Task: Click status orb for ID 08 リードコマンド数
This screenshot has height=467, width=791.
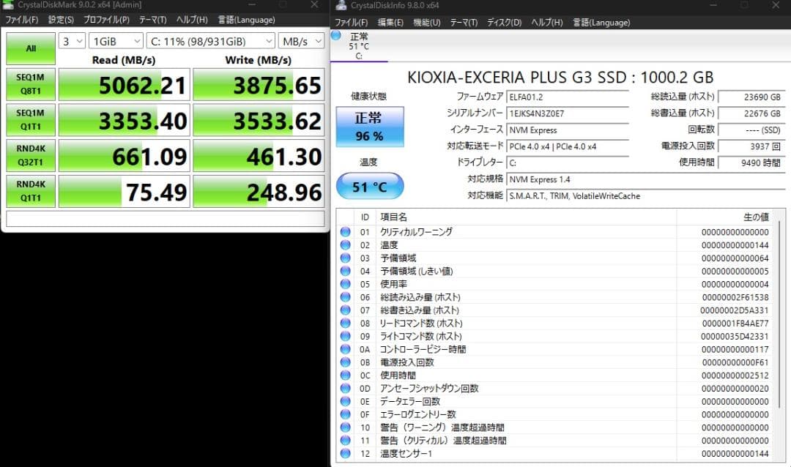Action: pyautogui.click(x=345, y=324)
